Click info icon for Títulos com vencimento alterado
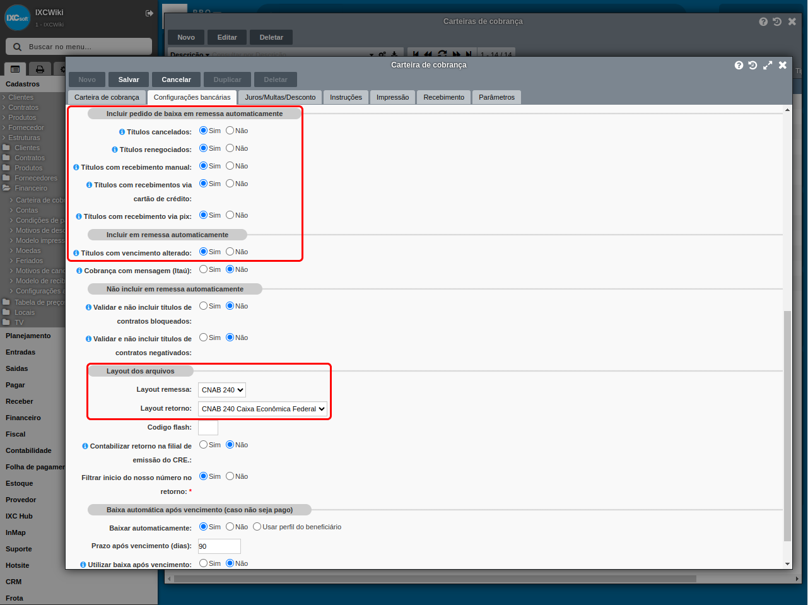Image resolution: width=808 pixels, height=605 pixels. tap(76, 253)
